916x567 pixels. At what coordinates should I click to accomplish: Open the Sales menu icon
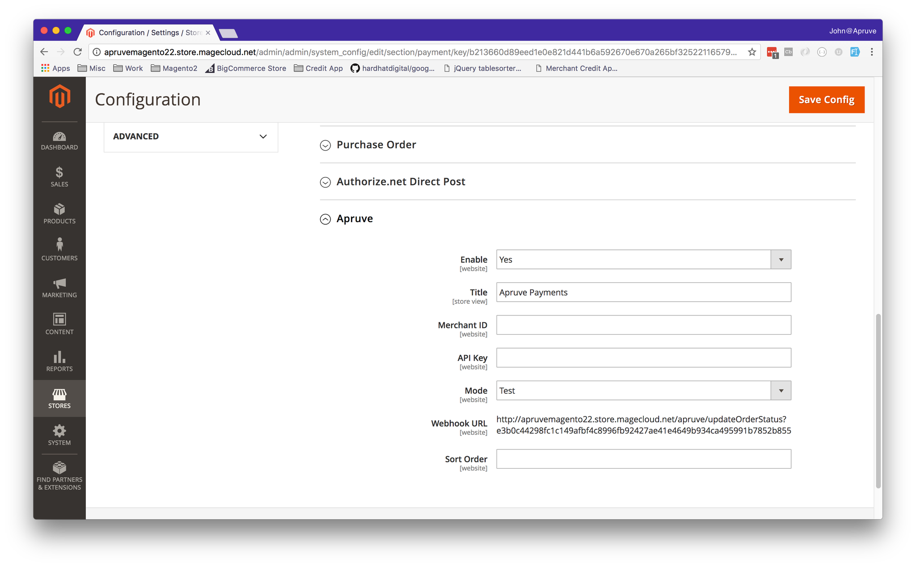(x=59, y=172)
